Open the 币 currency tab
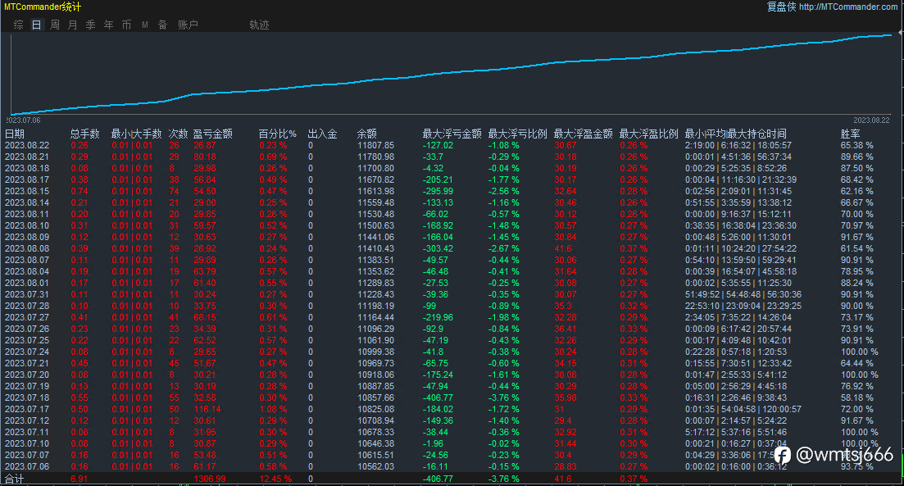This screenshot has height=486, width=904. click(127, 25)
